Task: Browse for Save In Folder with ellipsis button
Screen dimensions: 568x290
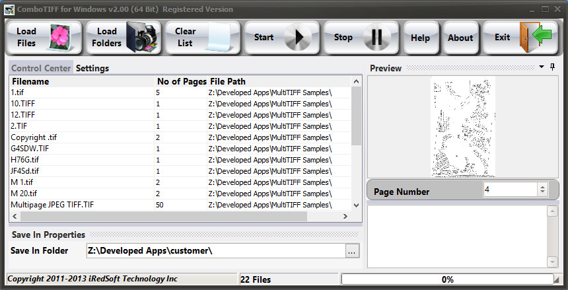Action: pyautogui.click(x=353, y=251)
